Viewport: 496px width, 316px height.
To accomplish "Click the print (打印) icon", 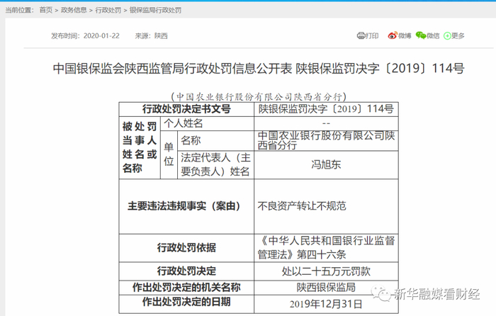I will tap(361, 35).
